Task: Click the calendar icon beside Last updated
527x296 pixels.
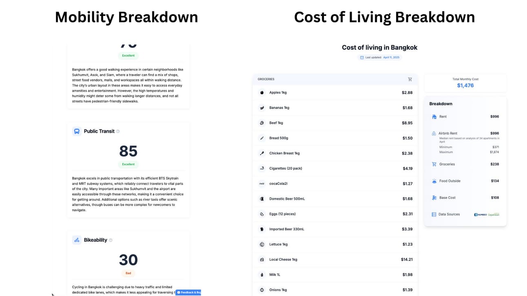Action: click(361, 57)
